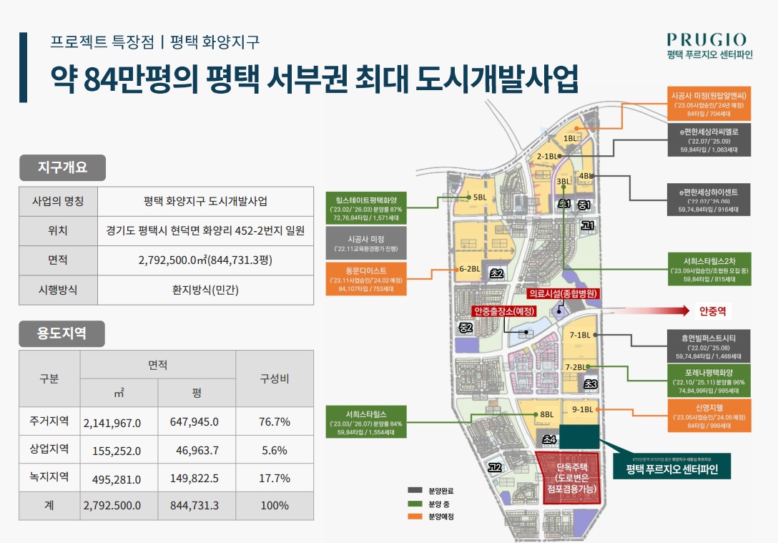Image resolution: width=778 pixels, height=543 pixels.
Task: Click the 포레나평택화양 info box
Action: 709,380
